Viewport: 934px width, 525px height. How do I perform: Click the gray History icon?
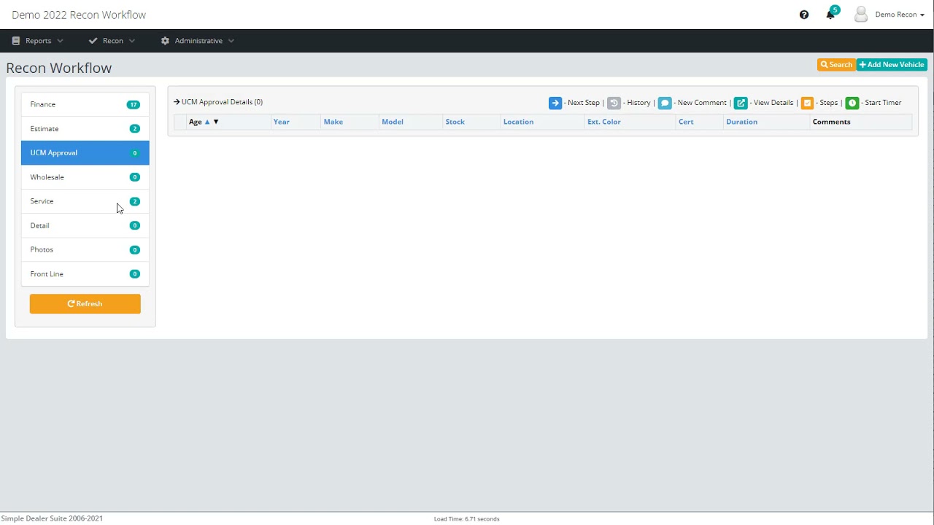click(614, 103)
